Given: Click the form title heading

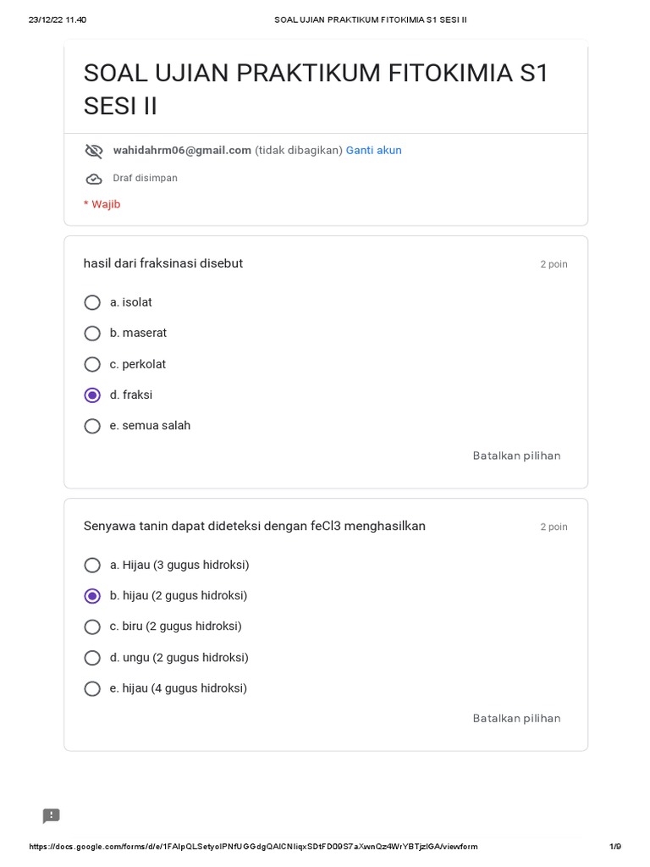Looking at the screenshot, I should 316,89.
